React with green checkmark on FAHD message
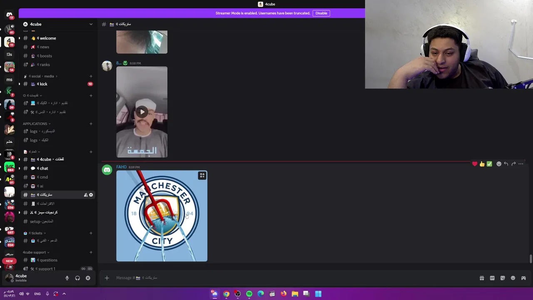 coord(490,164)
